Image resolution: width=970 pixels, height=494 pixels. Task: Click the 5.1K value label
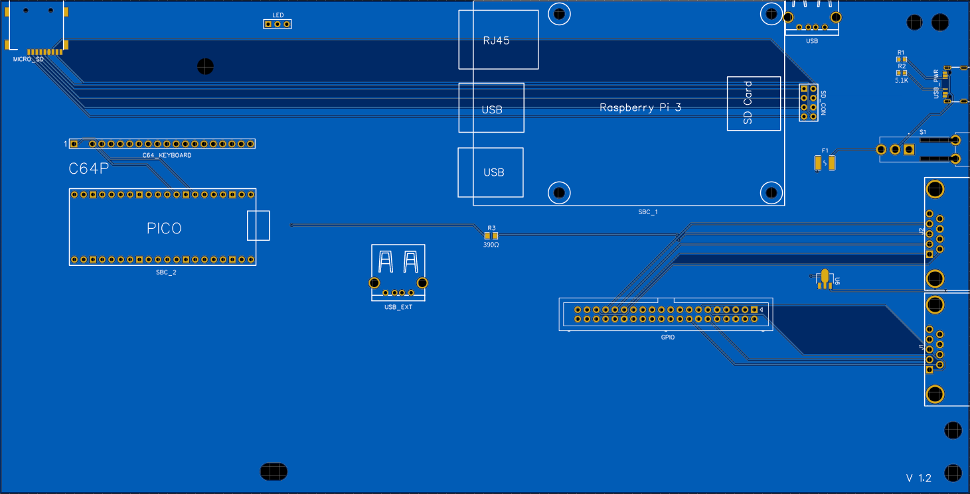(901, 80)
